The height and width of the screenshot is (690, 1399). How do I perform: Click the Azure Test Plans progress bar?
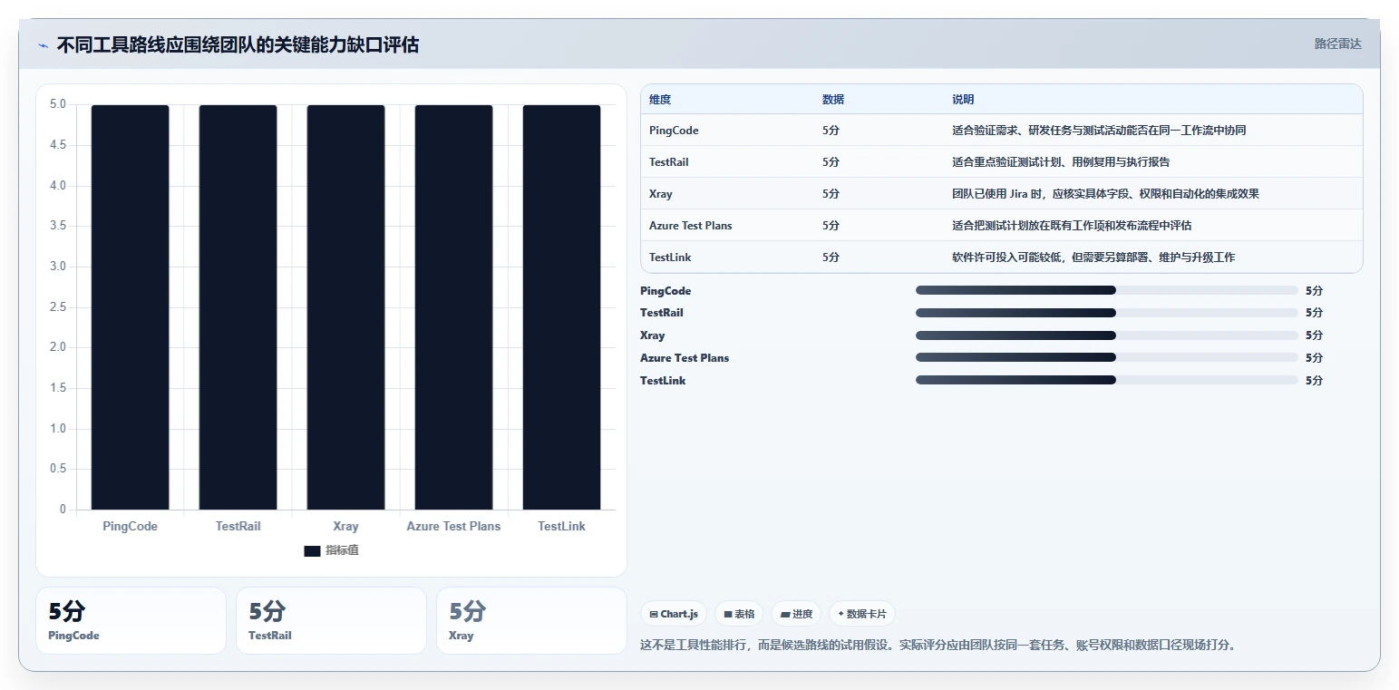(1107, 357)
